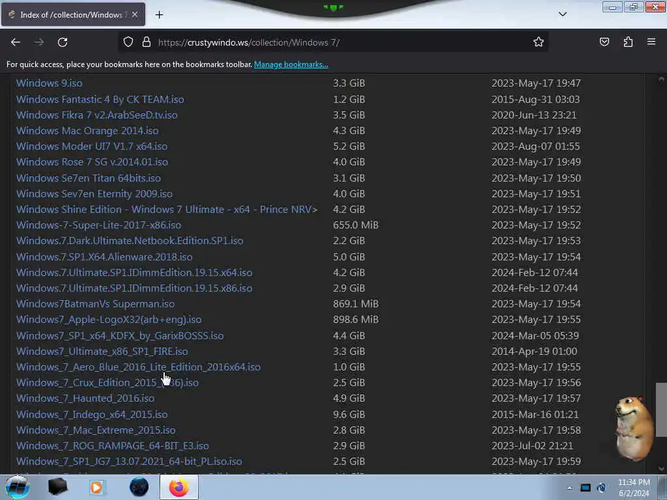
Task: Open the dark globe taskbar icon
Action: (139, 487)
